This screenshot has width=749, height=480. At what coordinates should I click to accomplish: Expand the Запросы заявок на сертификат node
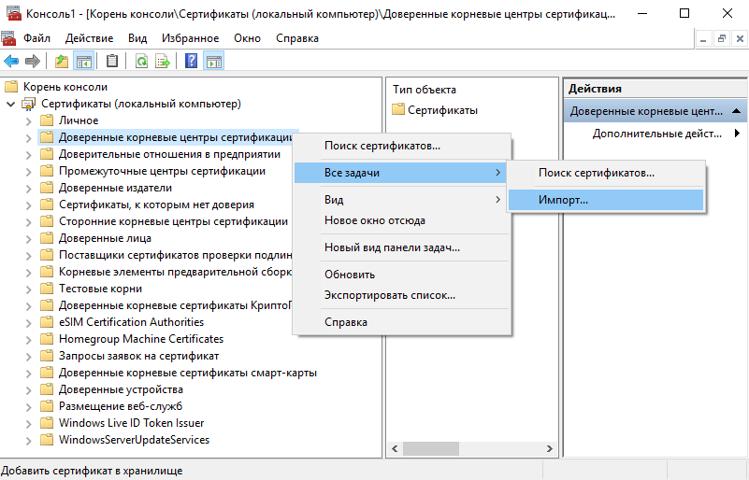pyautogui.click(x=29, y=357)
